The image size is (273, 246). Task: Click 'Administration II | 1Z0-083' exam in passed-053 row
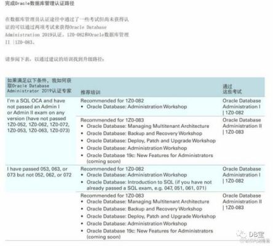click(242, 202)
